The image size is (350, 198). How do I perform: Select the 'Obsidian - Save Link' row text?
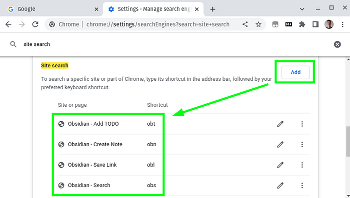[x=92, y=165]
